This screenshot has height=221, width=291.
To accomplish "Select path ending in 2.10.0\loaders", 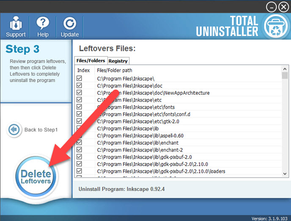I will pyautogui.click(x=161, y=171).
